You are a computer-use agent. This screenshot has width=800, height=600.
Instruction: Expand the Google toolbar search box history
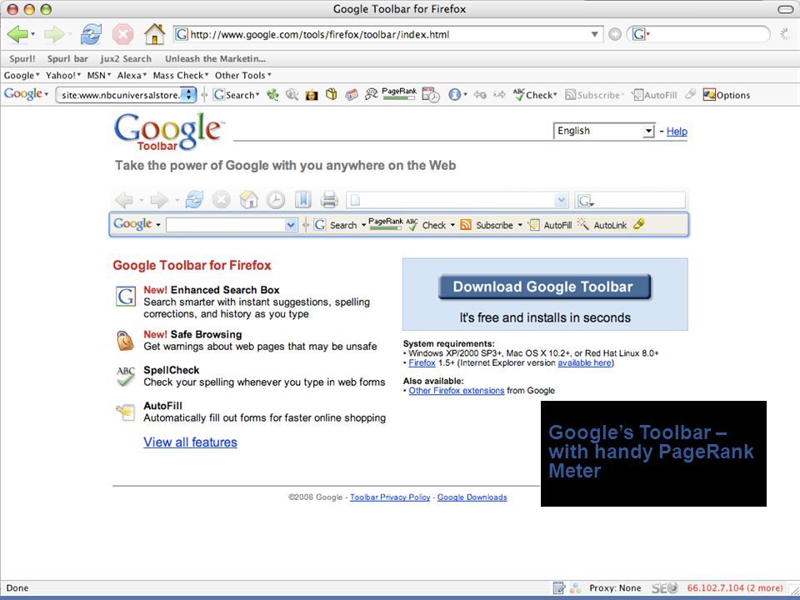pyautogui.click(x=189, y=95)
